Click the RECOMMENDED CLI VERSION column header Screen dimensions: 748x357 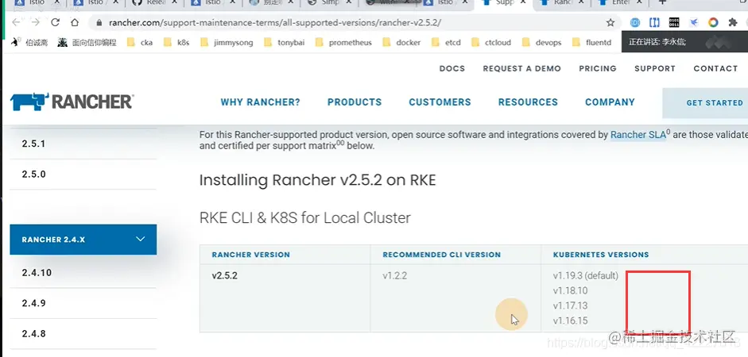click(x=442, y=255)
